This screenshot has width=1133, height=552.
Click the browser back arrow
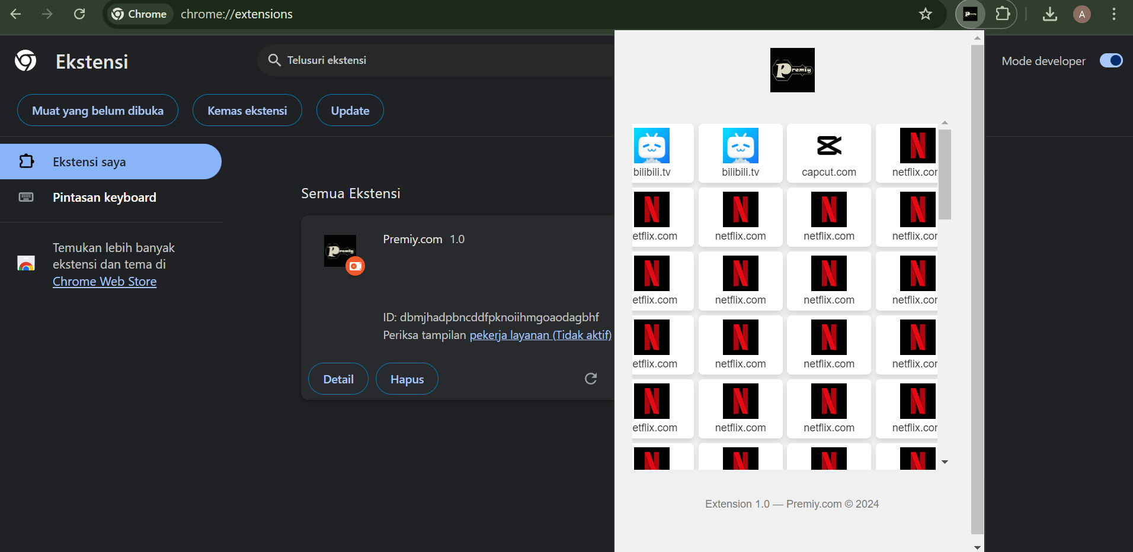click(16, 14)
